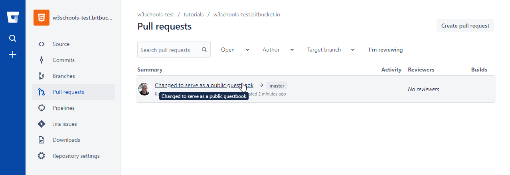510x175 pixels.
Task: Click the Search pull requests field
Action: [170, 50]
